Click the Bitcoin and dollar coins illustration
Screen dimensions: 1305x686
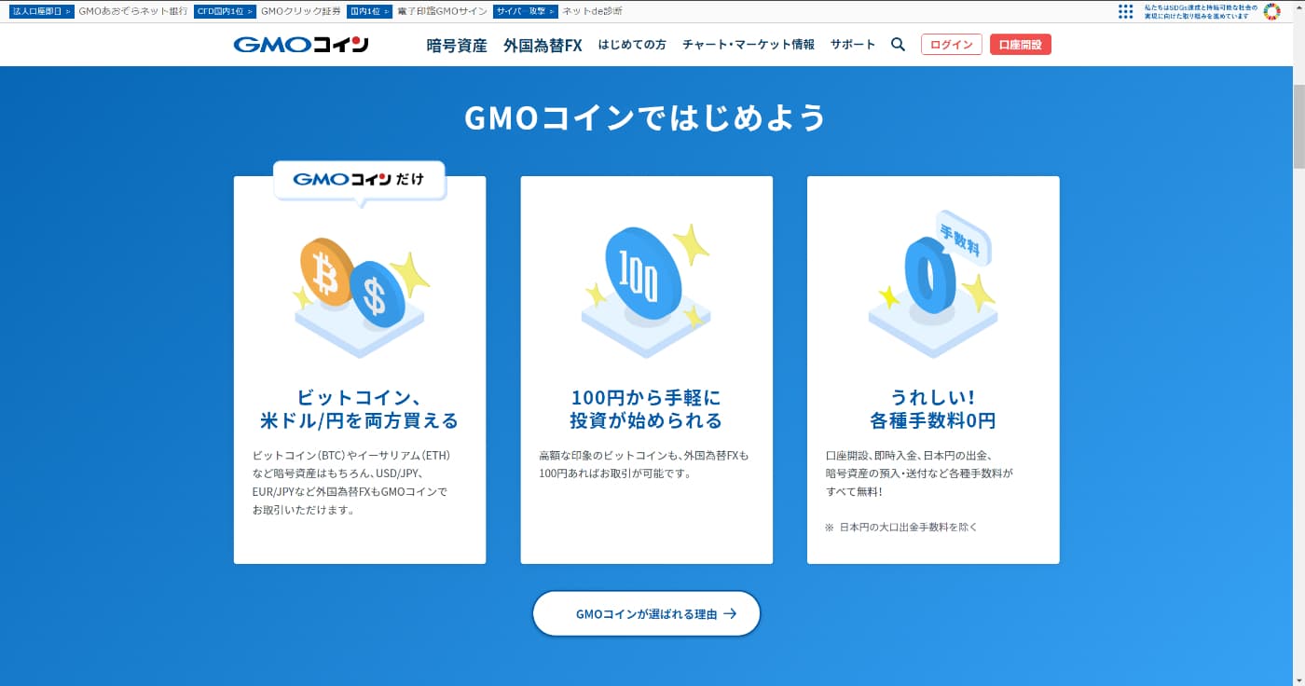[x=360, y=296]
